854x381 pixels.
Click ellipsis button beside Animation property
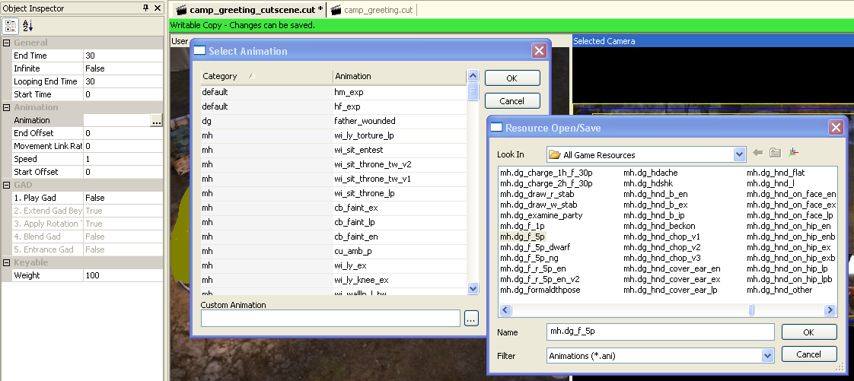click(156, 120)
